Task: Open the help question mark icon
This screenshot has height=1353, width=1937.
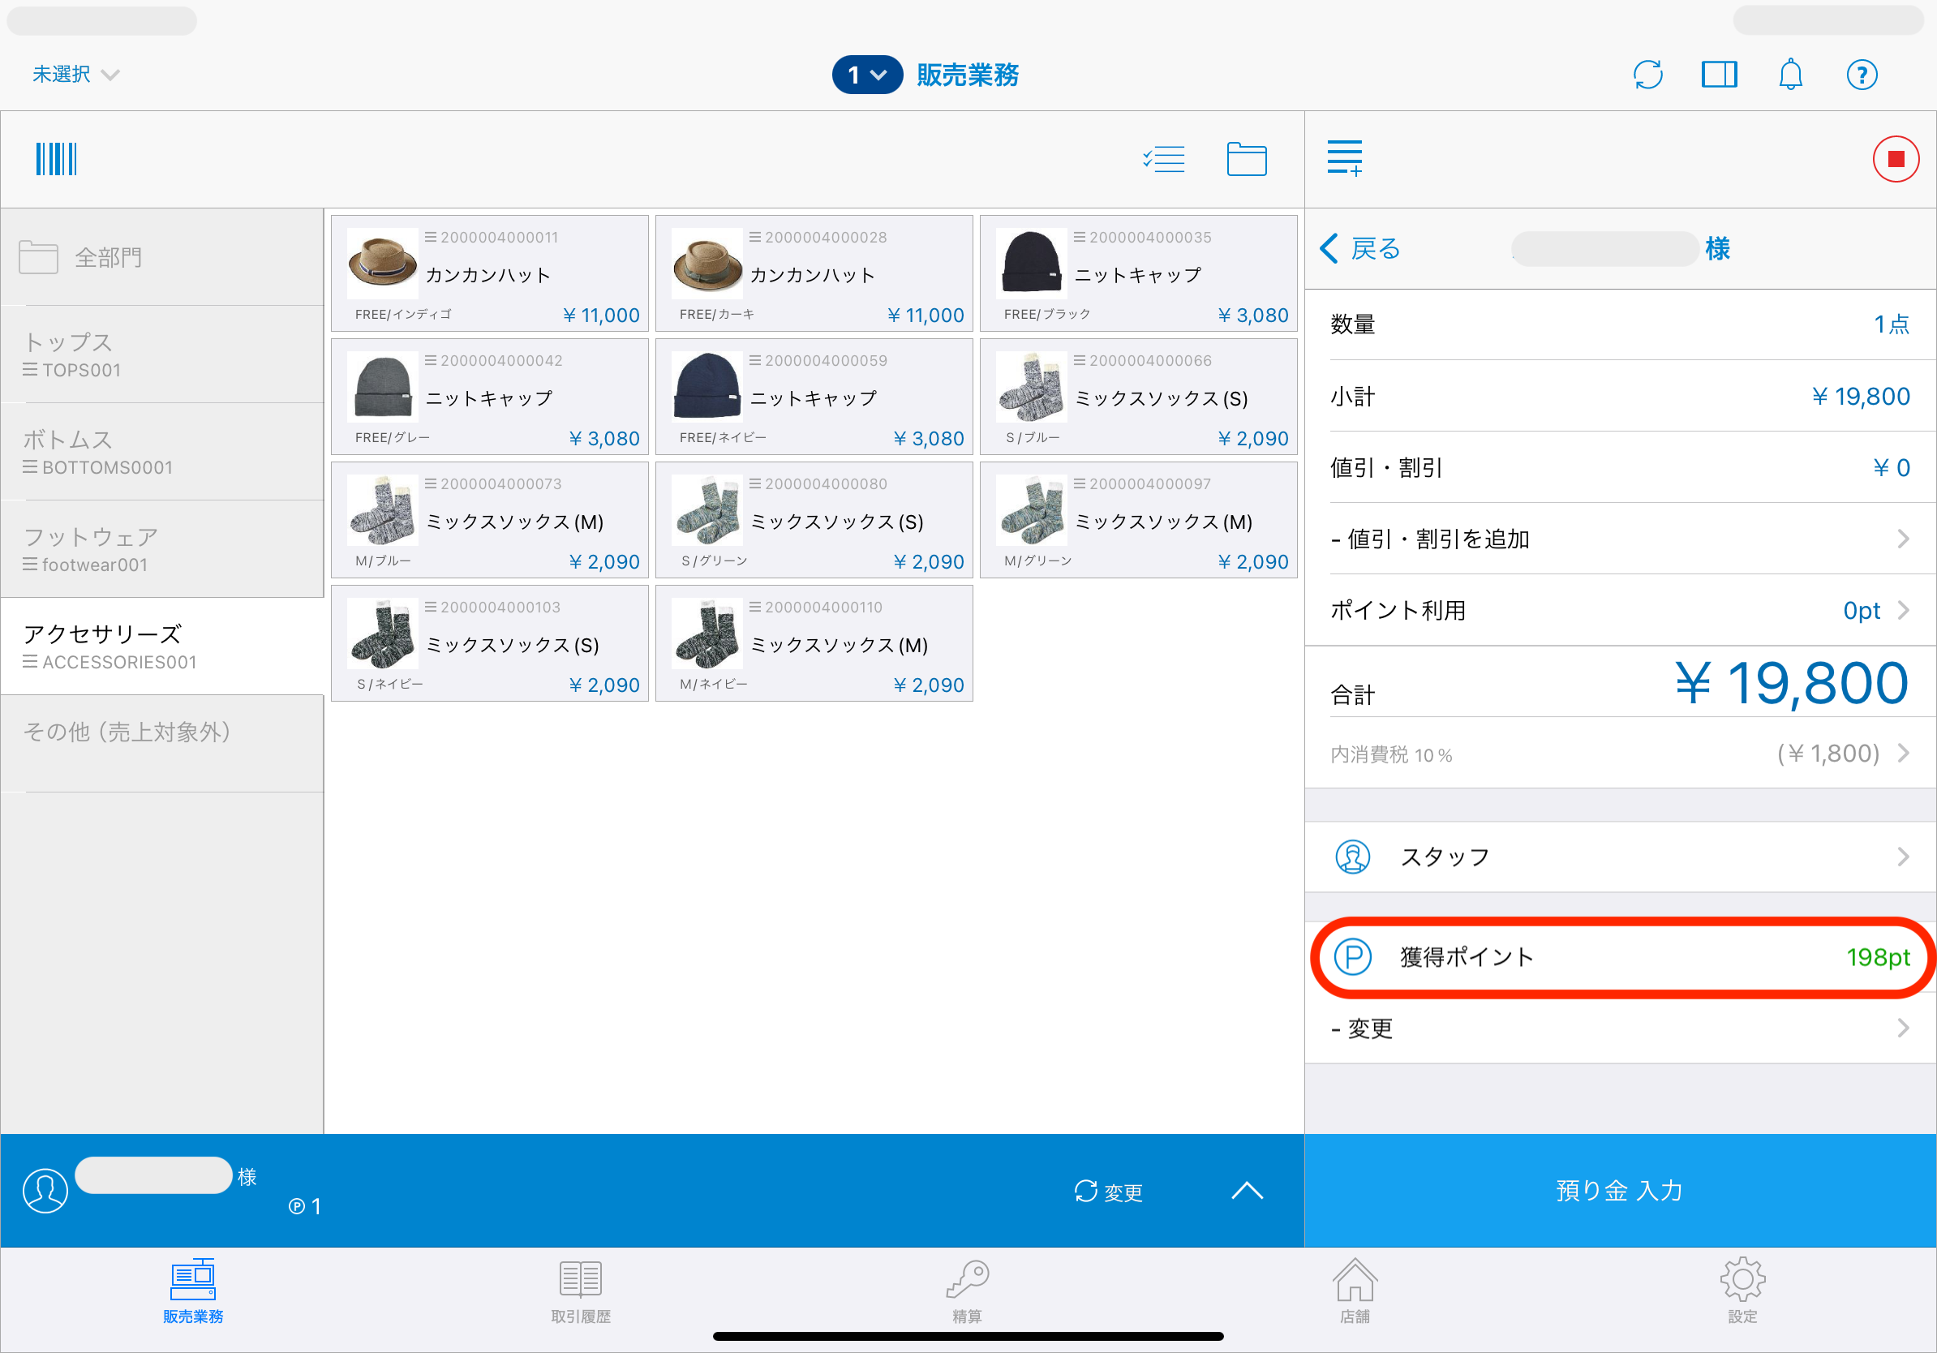Action: 1861,75
